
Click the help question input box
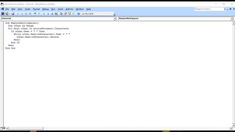[x=209, y=9]
